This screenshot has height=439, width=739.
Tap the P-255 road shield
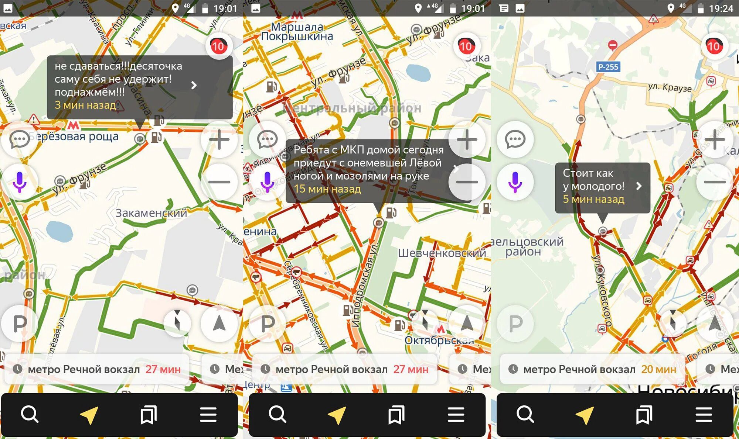pos(608,67)
